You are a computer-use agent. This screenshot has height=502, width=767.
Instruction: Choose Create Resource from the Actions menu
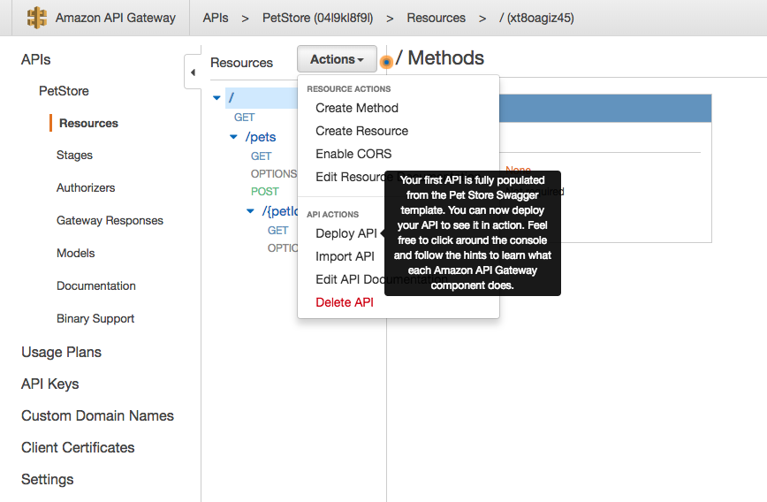[361, 131]
